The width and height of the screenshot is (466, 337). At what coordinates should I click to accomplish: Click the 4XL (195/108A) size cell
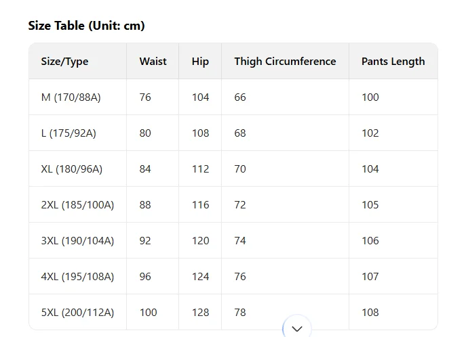(77, 277)
